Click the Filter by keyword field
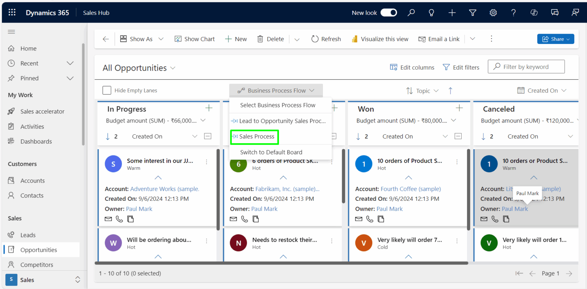 click(526, 67)
